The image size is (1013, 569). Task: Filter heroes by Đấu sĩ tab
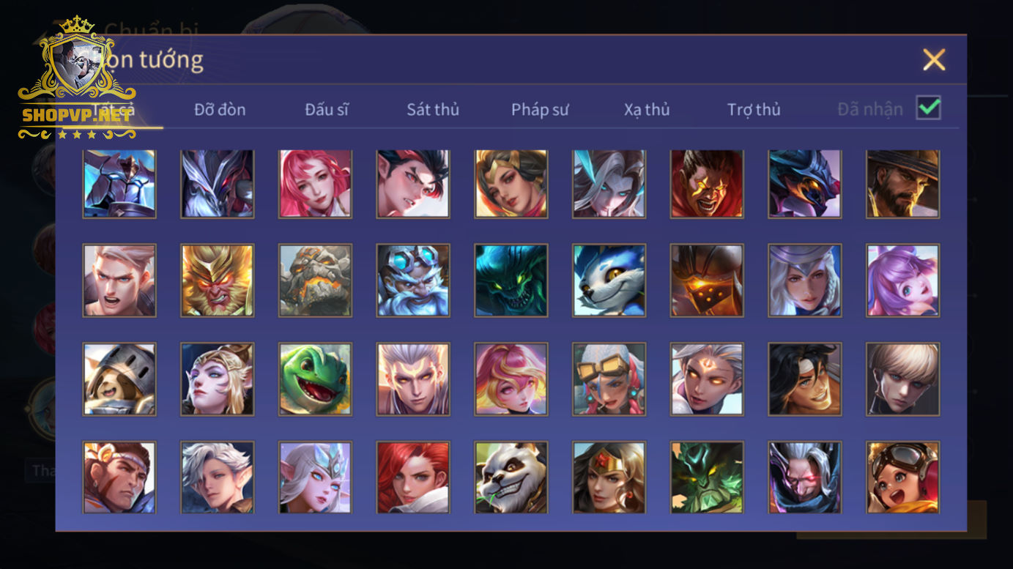pyautogui.click(x=327, y=110)
